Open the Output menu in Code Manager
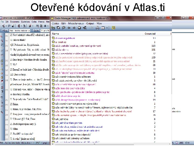 (x=90, y=24)
